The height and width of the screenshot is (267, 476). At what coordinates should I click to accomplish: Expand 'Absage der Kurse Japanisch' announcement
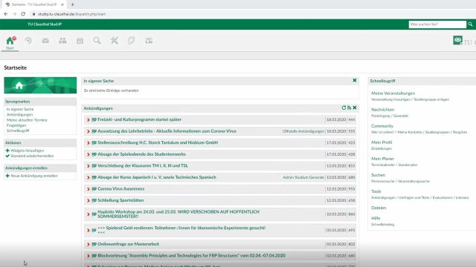89,177
